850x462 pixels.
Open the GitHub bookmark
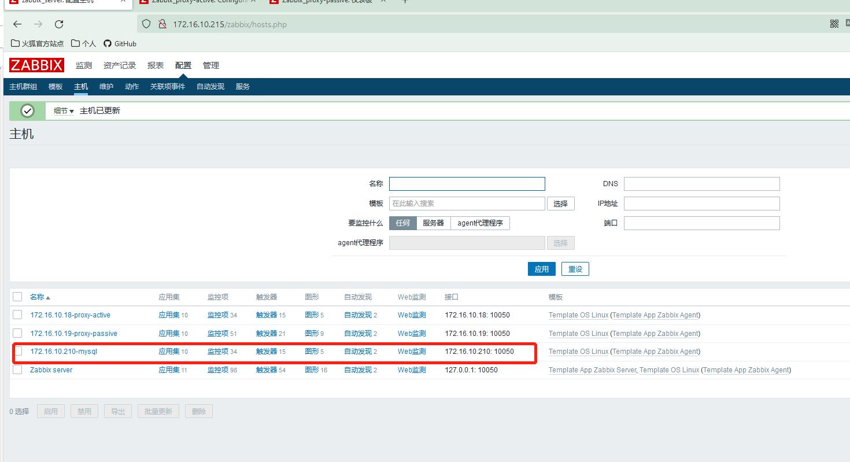click(x=120, y=43)
